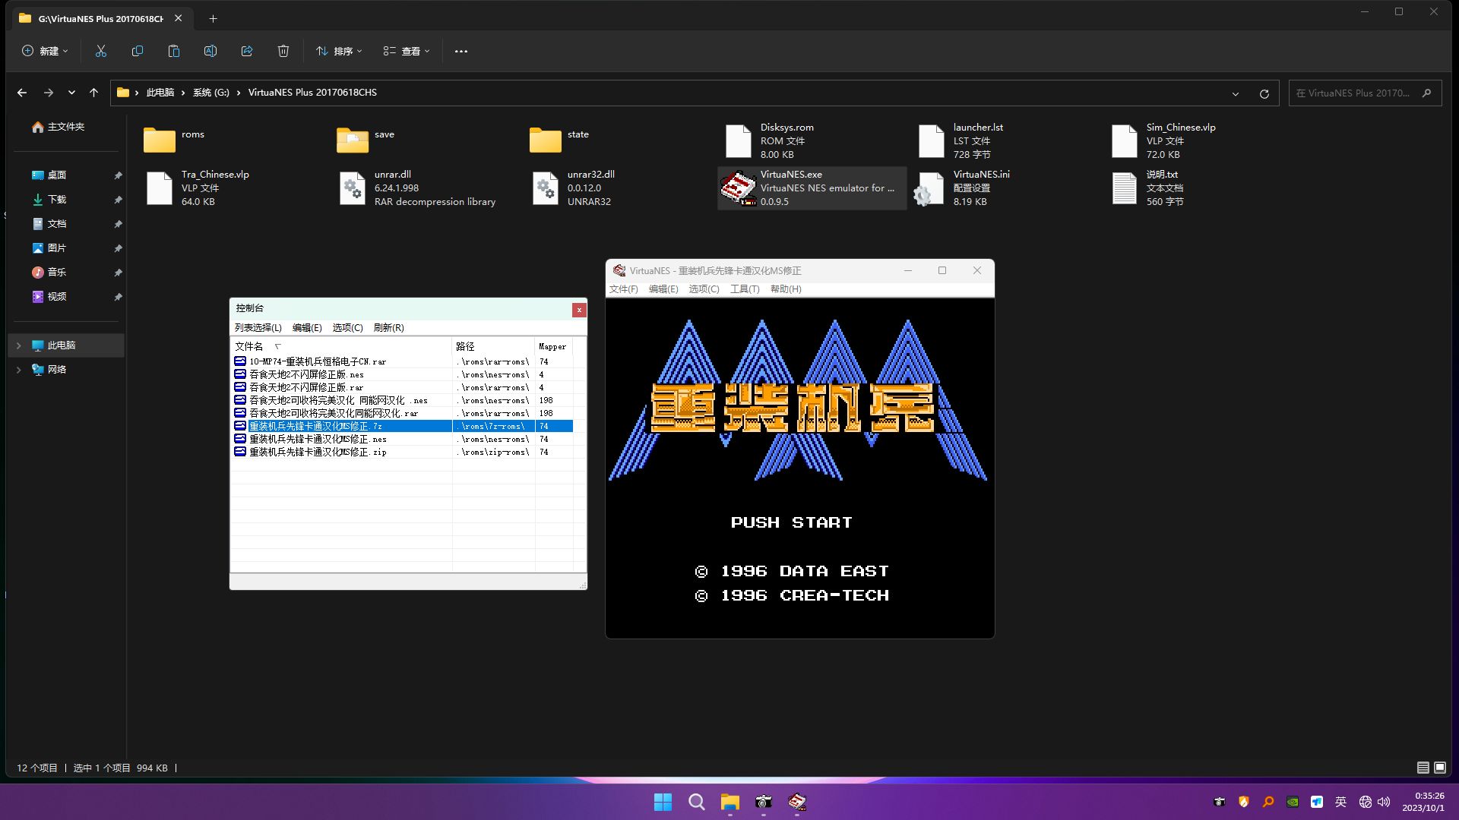Open the 查看 view dropdown

[x=407, y=51]
